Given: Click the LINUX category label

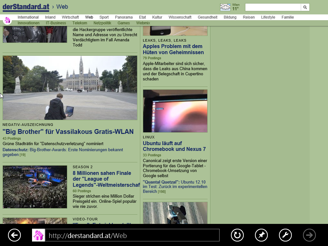Looking at the screenshot, I should click(x=149, y=137).
